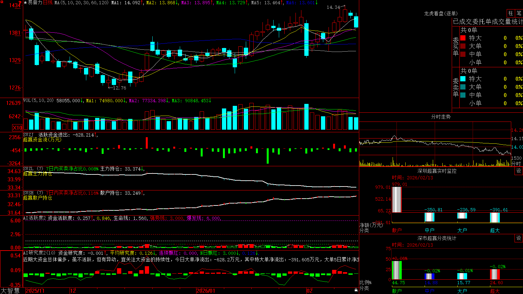
Task: Click the AI活跃度2 indicator label
Action: tap(35, 218)
